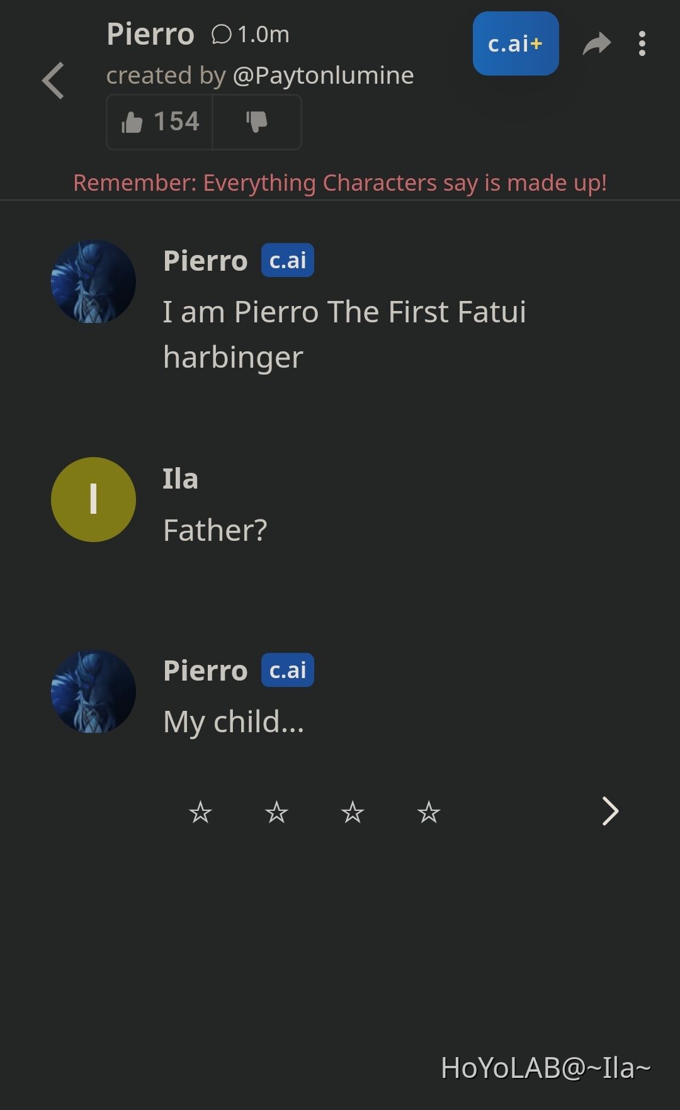Image resolution: width=680 pixels, height=1110 pixels.
Task: Tap the message 'I am Pierro The First Fatui harbinger'
Action: pos(345,334)
